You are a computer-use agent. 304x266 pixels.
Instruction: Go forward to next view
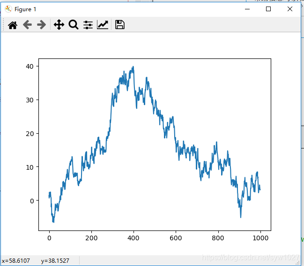(x=42, y=25)
